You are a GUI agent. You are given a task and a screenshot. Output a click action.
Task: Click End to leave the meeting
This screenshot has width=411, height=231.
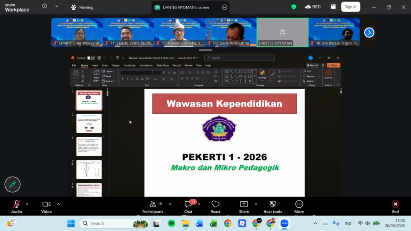point(395,206)
